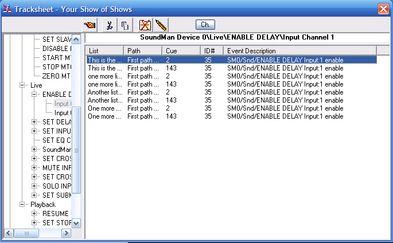This screenshot has height=243, width=393.
Task: Click the last row's Event Description cell
Action: point(285,116)
